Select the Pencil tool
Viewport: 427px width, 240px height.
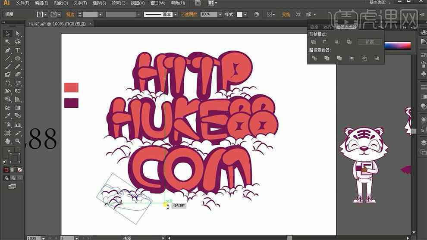pos(18,66)
